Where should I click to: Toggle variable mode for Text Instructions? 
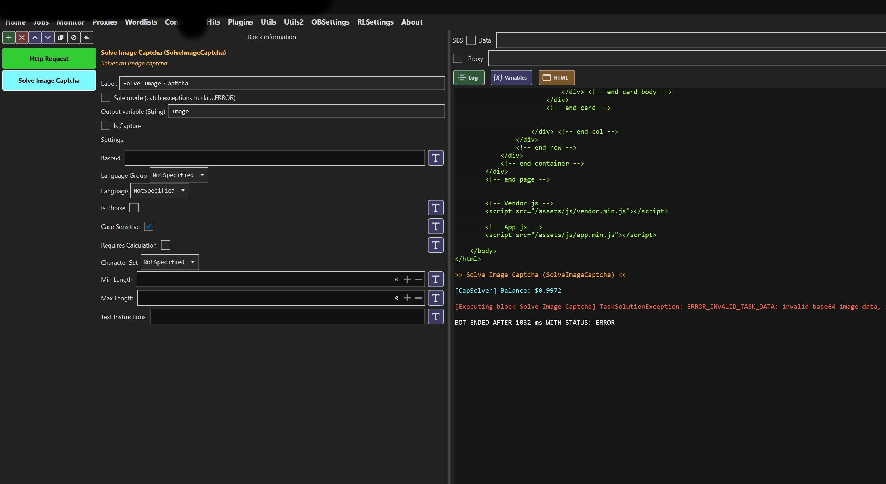(436, 317)
